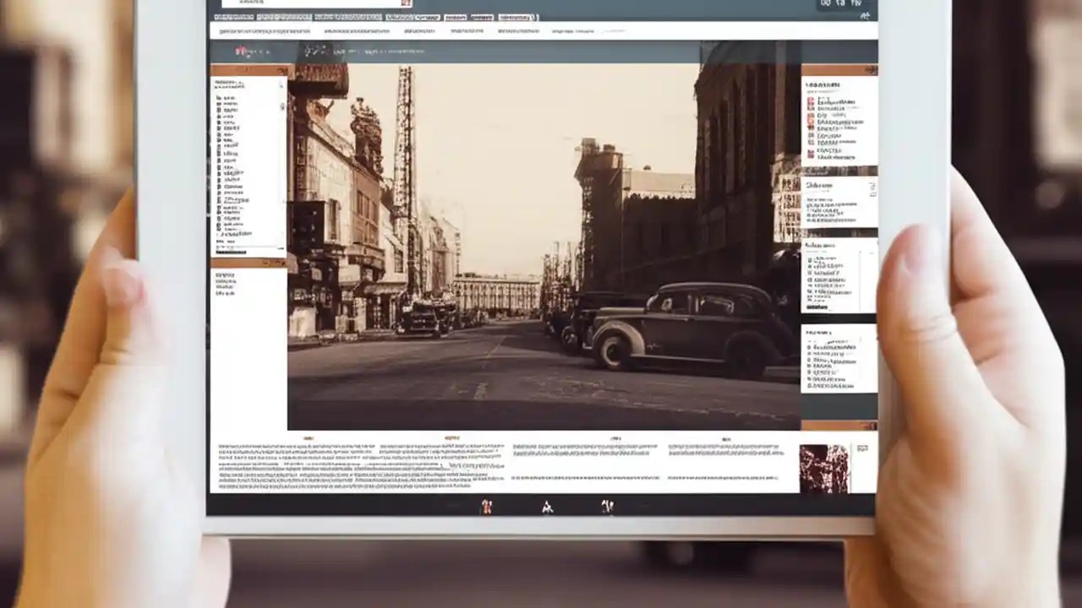Open the vintage photo thumbnail in the lower right panel
The image size is (1082, 608).
pos(826,466)
